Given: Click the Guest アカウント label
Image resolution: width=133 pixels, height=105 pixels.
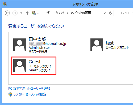Looking at the screenshot, I should pyautogui.click(x=40, y=70).
